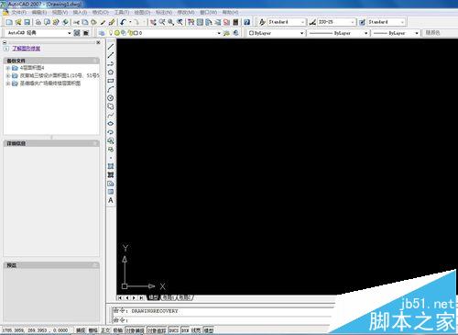Select the Hatch tool icon
The image size is (458, 335).
[111, 166]
